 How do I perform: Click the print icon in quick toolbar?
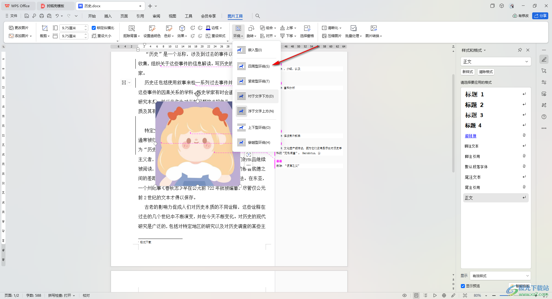42,16
